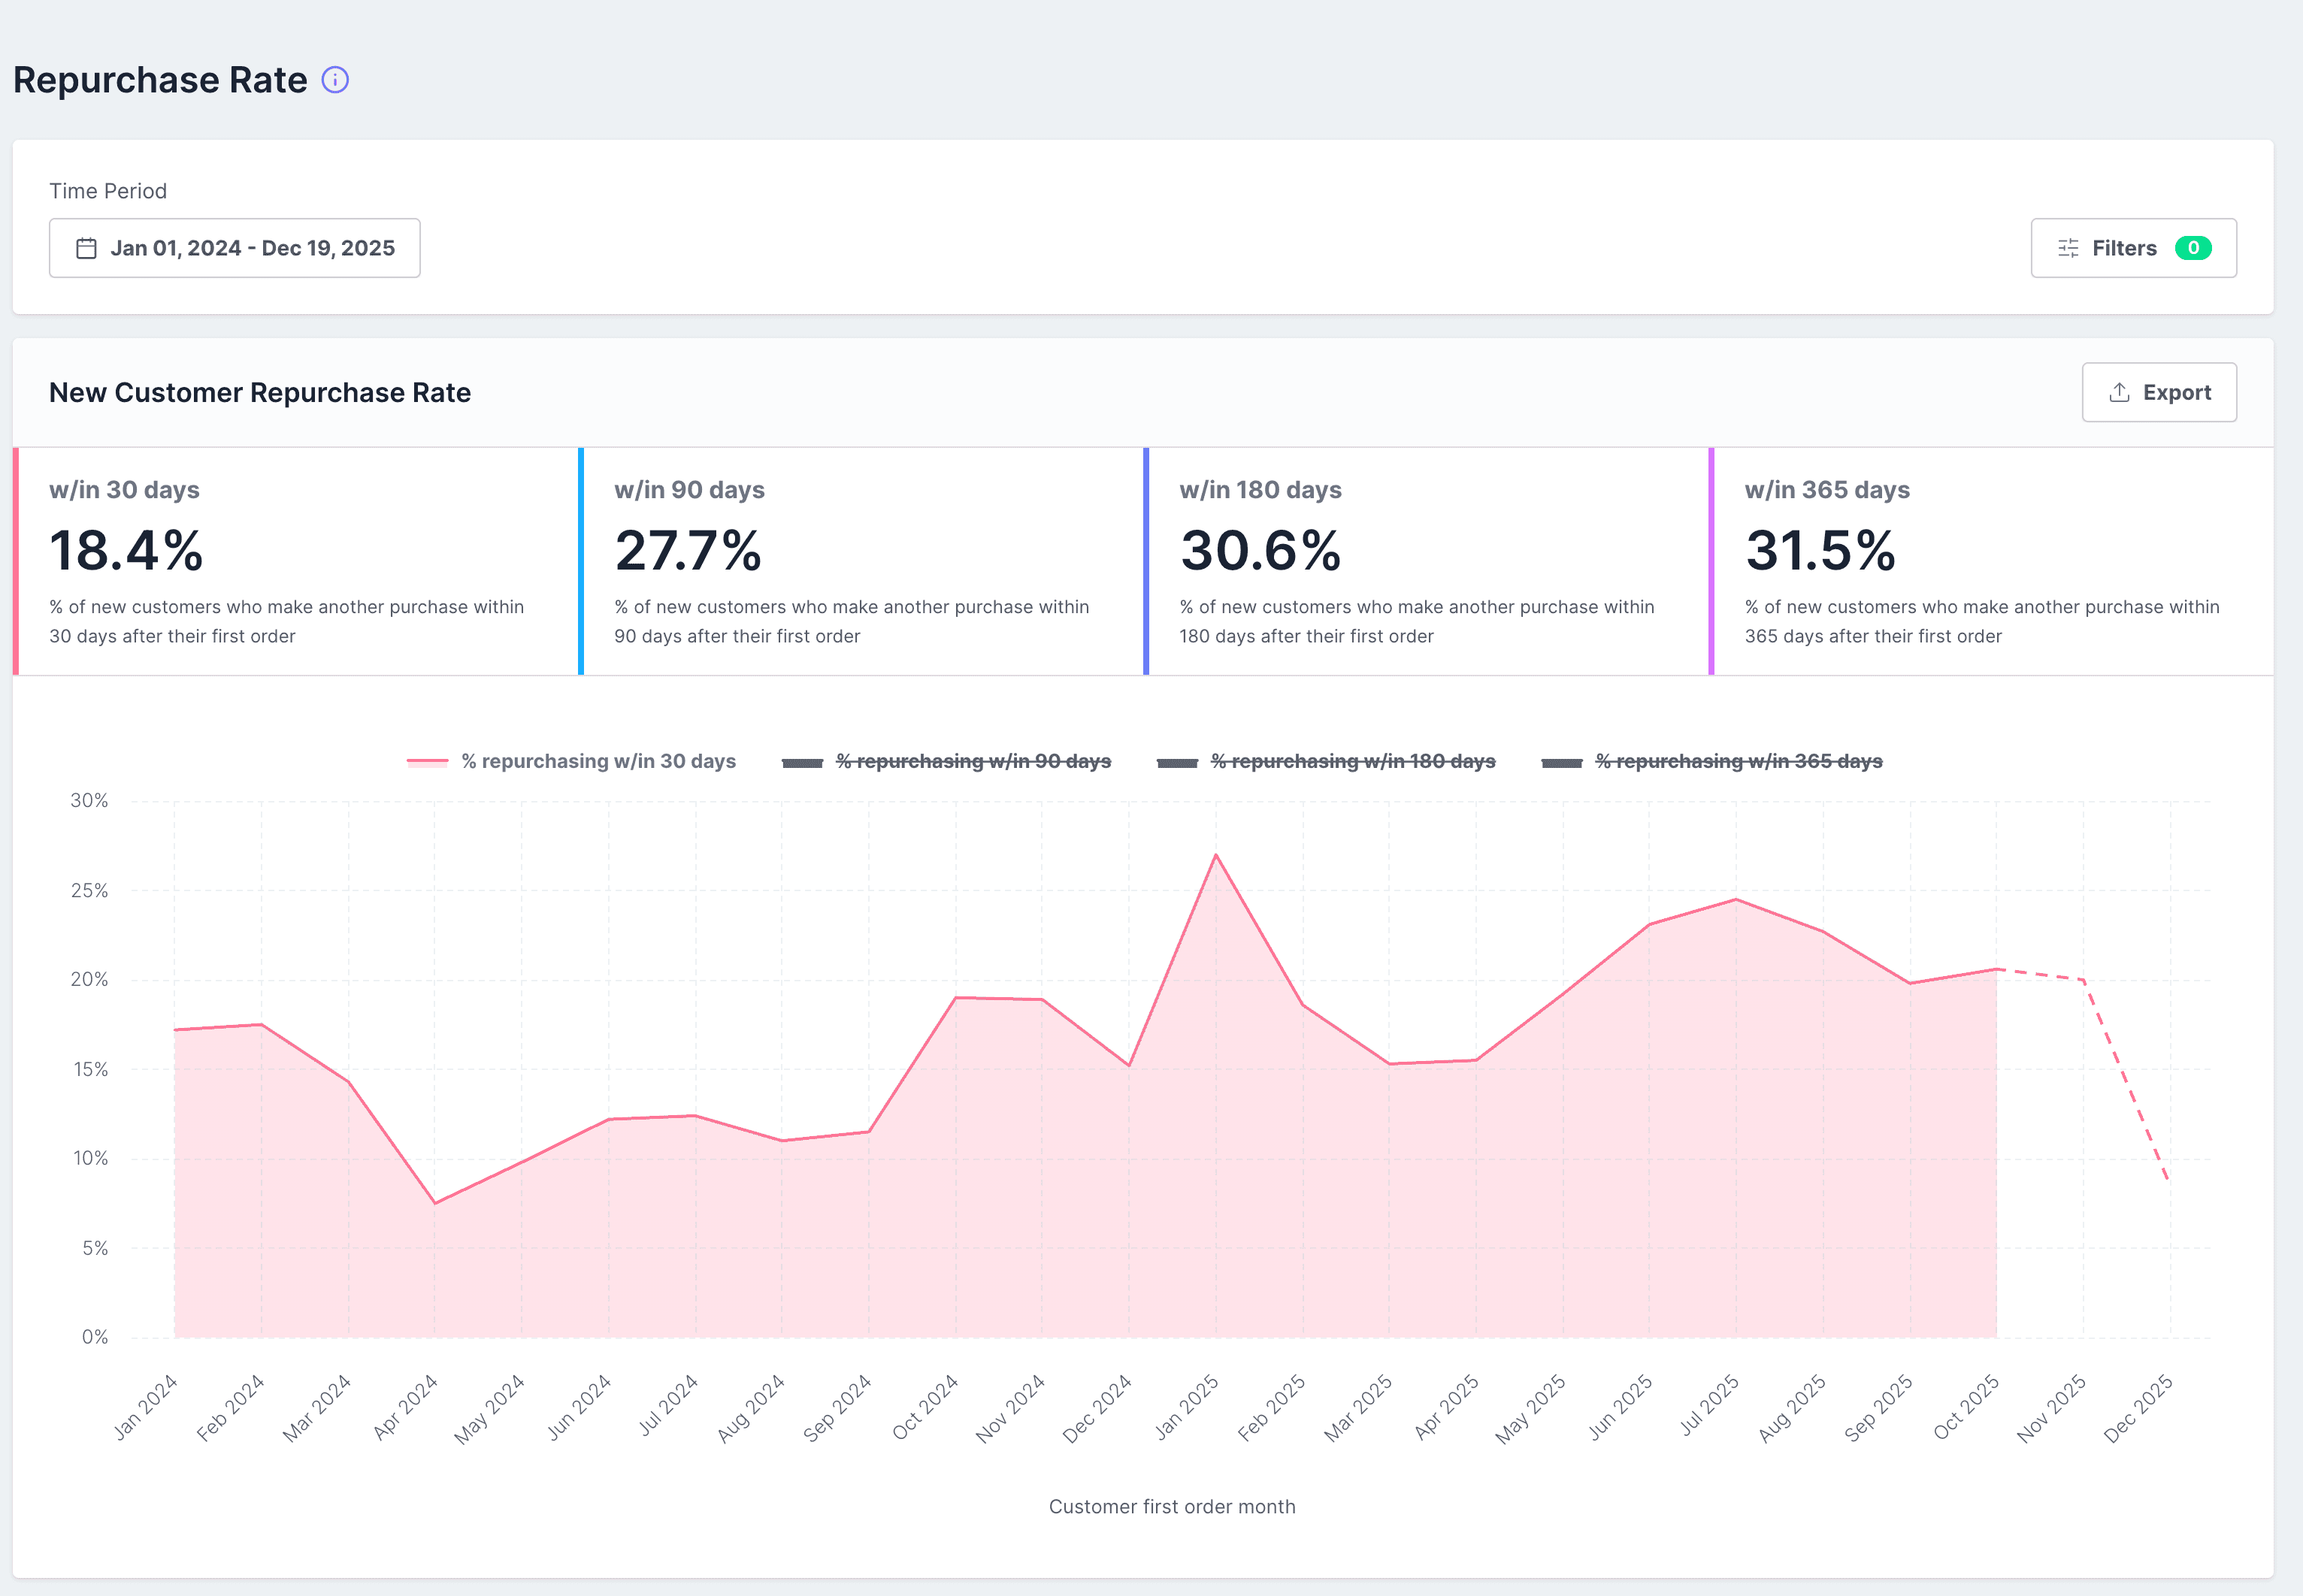
Task: Open the Filters panel
Action: click(2133, 248)
